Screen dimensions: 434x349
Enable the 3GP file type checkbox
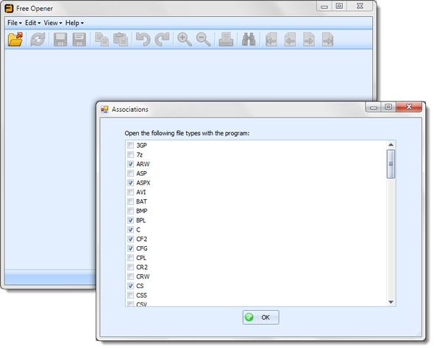[130, 145]
